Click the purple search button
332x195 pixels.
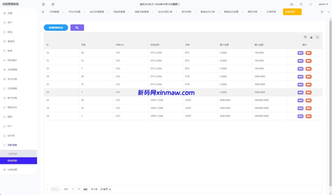(x=77, y=28)
